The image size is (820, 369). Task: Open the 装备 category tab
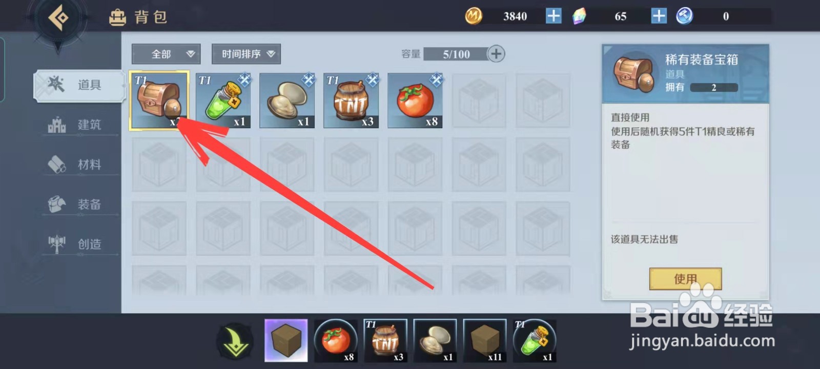[80, 204]
